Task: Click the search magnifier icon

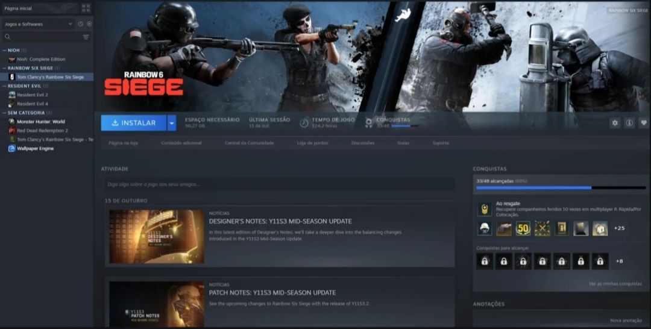Action: tap(7, 37)
